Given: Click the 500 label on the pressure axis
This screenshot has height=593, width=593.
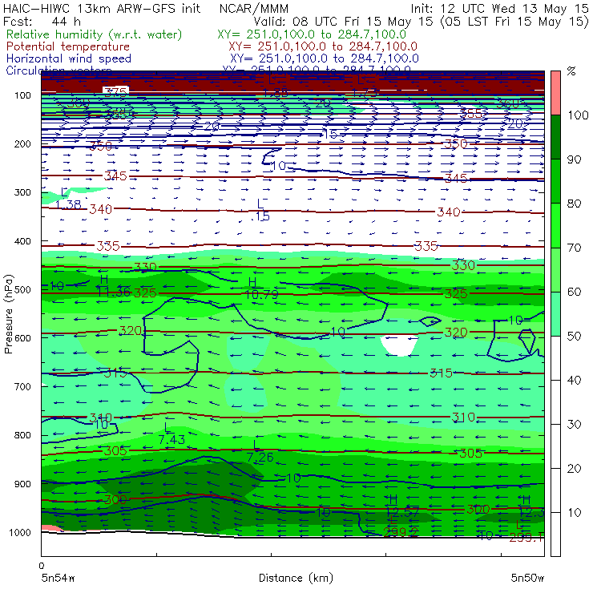Looking at the screenshot, I should click(22, 290).
